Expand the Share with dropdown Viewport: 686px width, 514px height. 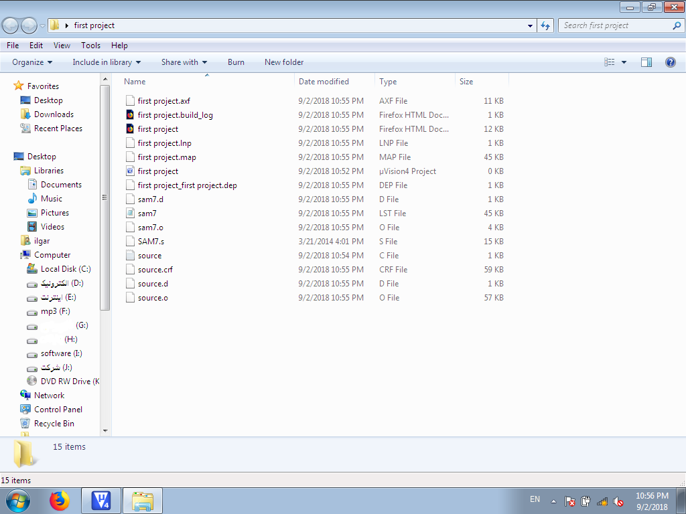[184, 62]
